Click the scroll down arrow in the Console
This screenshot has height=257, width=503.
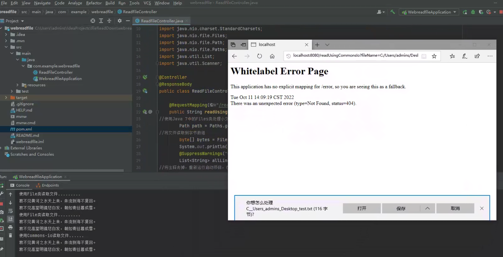click(10, 202)
